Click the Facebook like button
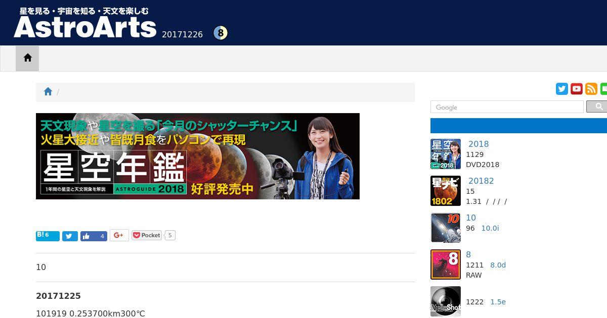 click(94, 236)
